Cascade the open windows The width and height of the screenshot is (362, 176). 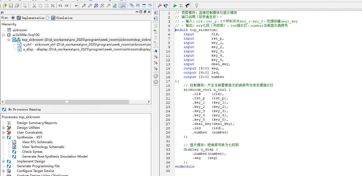132,5
